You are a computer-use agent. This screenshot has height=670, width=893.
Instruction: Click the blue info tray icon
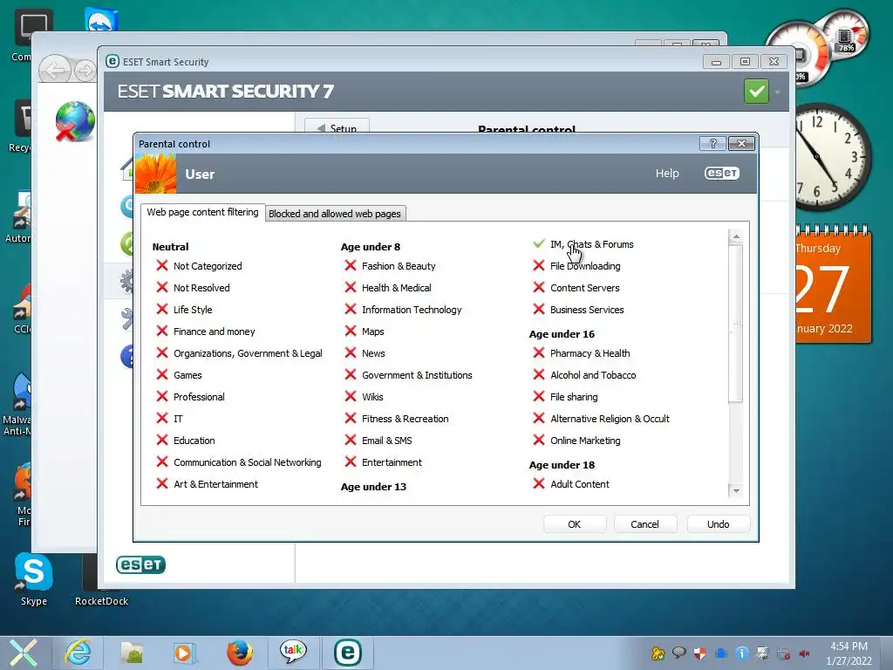tap(741, 653)
